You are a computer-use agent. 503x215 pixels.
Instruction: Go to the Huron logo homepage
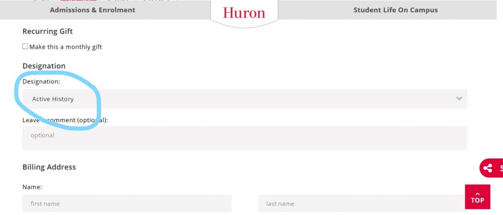coord(244,13)
